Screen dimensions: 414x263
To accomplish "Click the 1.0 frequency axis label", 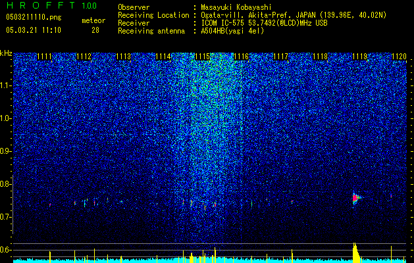I will 5,118.
